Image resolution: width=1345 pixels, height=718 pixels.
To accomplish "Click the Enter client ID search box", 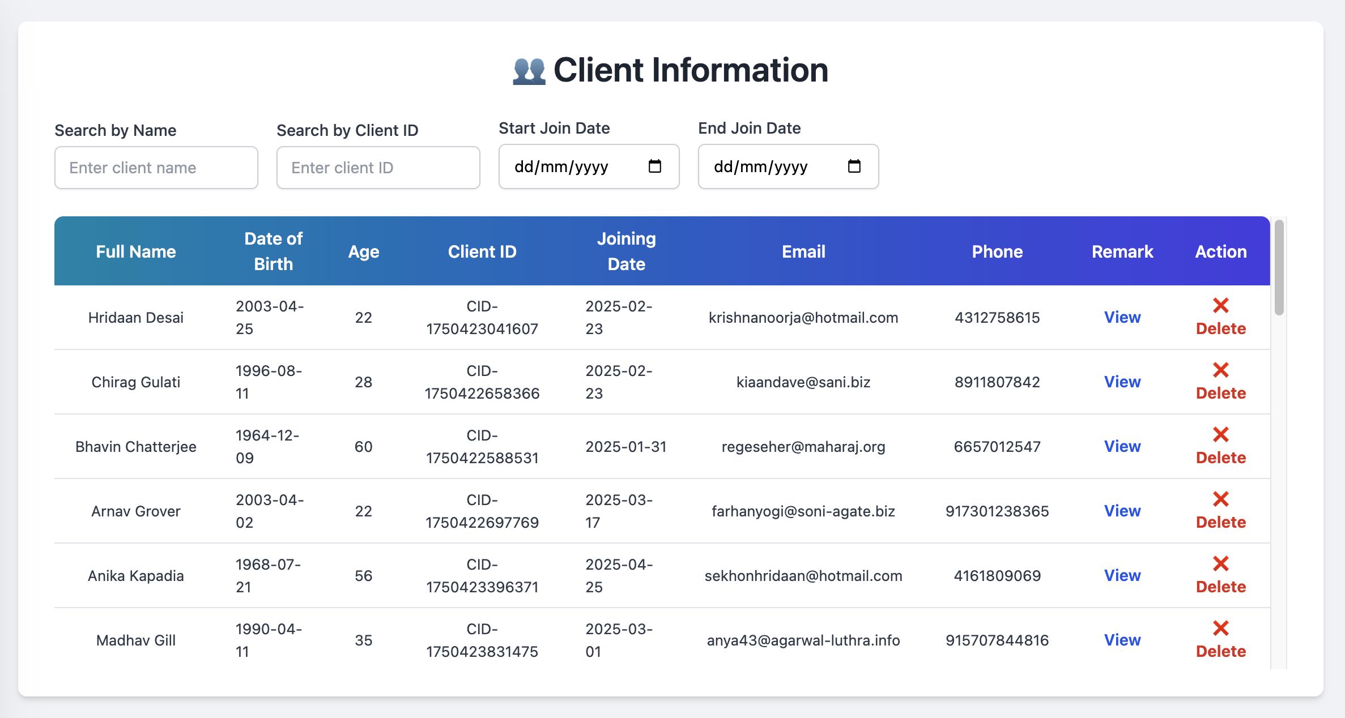I will [378, 167].
